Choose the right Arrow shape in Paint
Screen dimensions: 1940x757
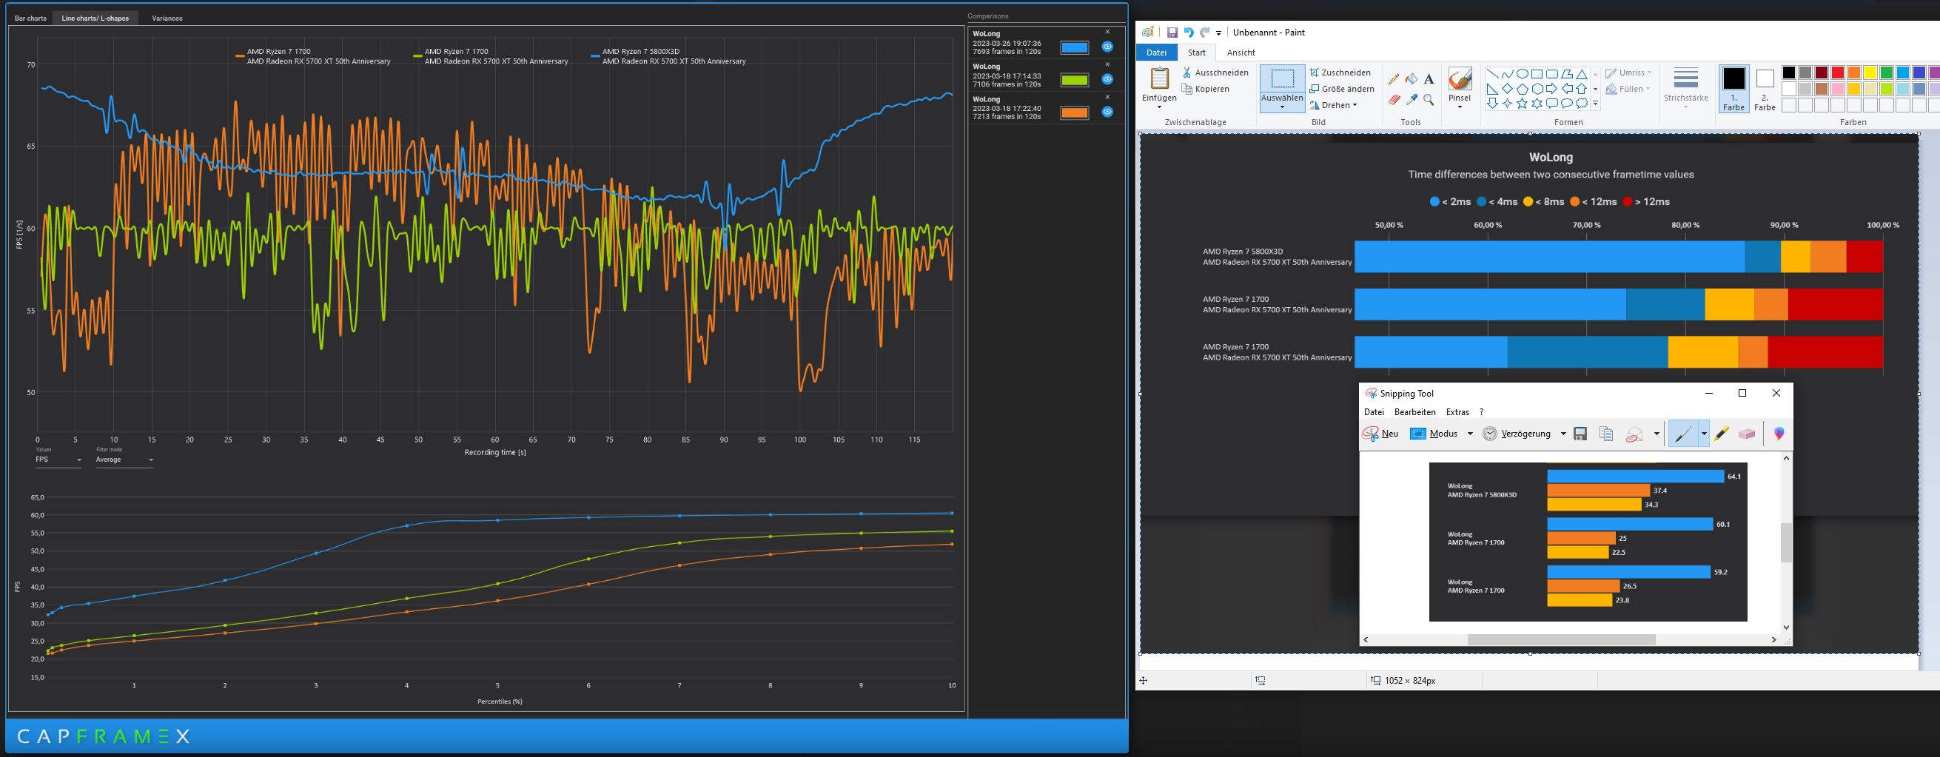click(x=1551, y=89)
